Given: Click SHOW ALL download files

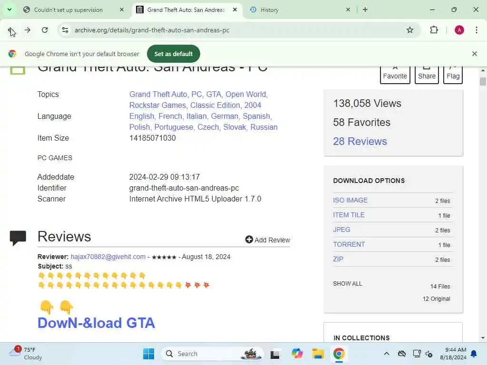Looking at the screenshot, I should tap(348, 284).
